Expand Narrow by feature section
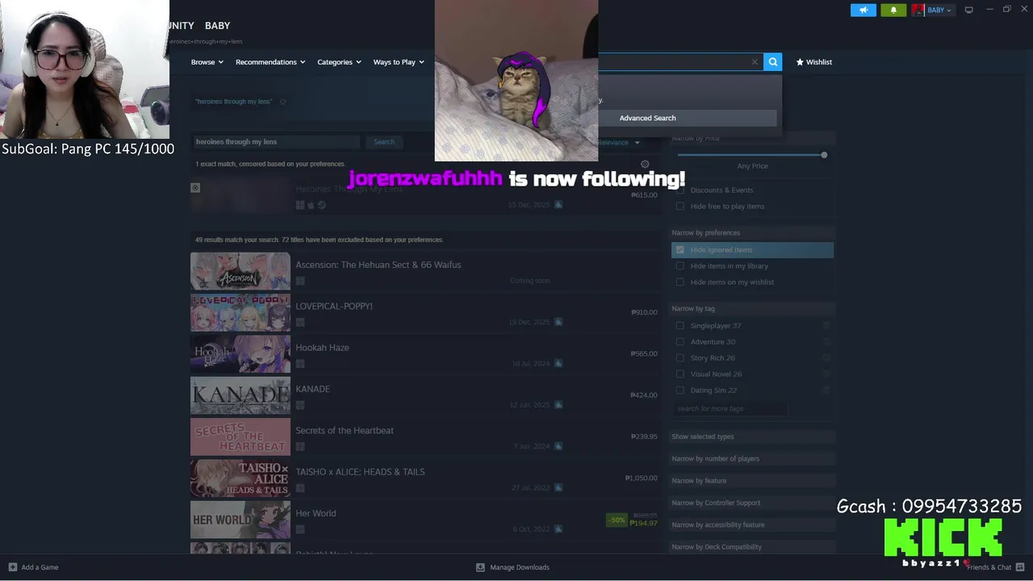 tap(752, 481)
